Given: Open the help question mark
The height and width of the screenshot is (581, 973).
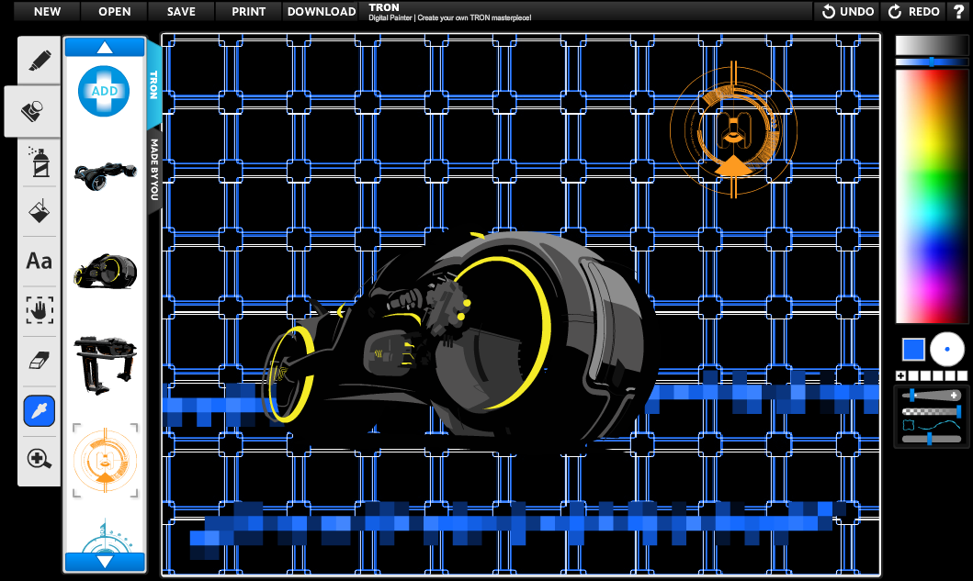Looking at the screenshot, I should coord(958,11).
